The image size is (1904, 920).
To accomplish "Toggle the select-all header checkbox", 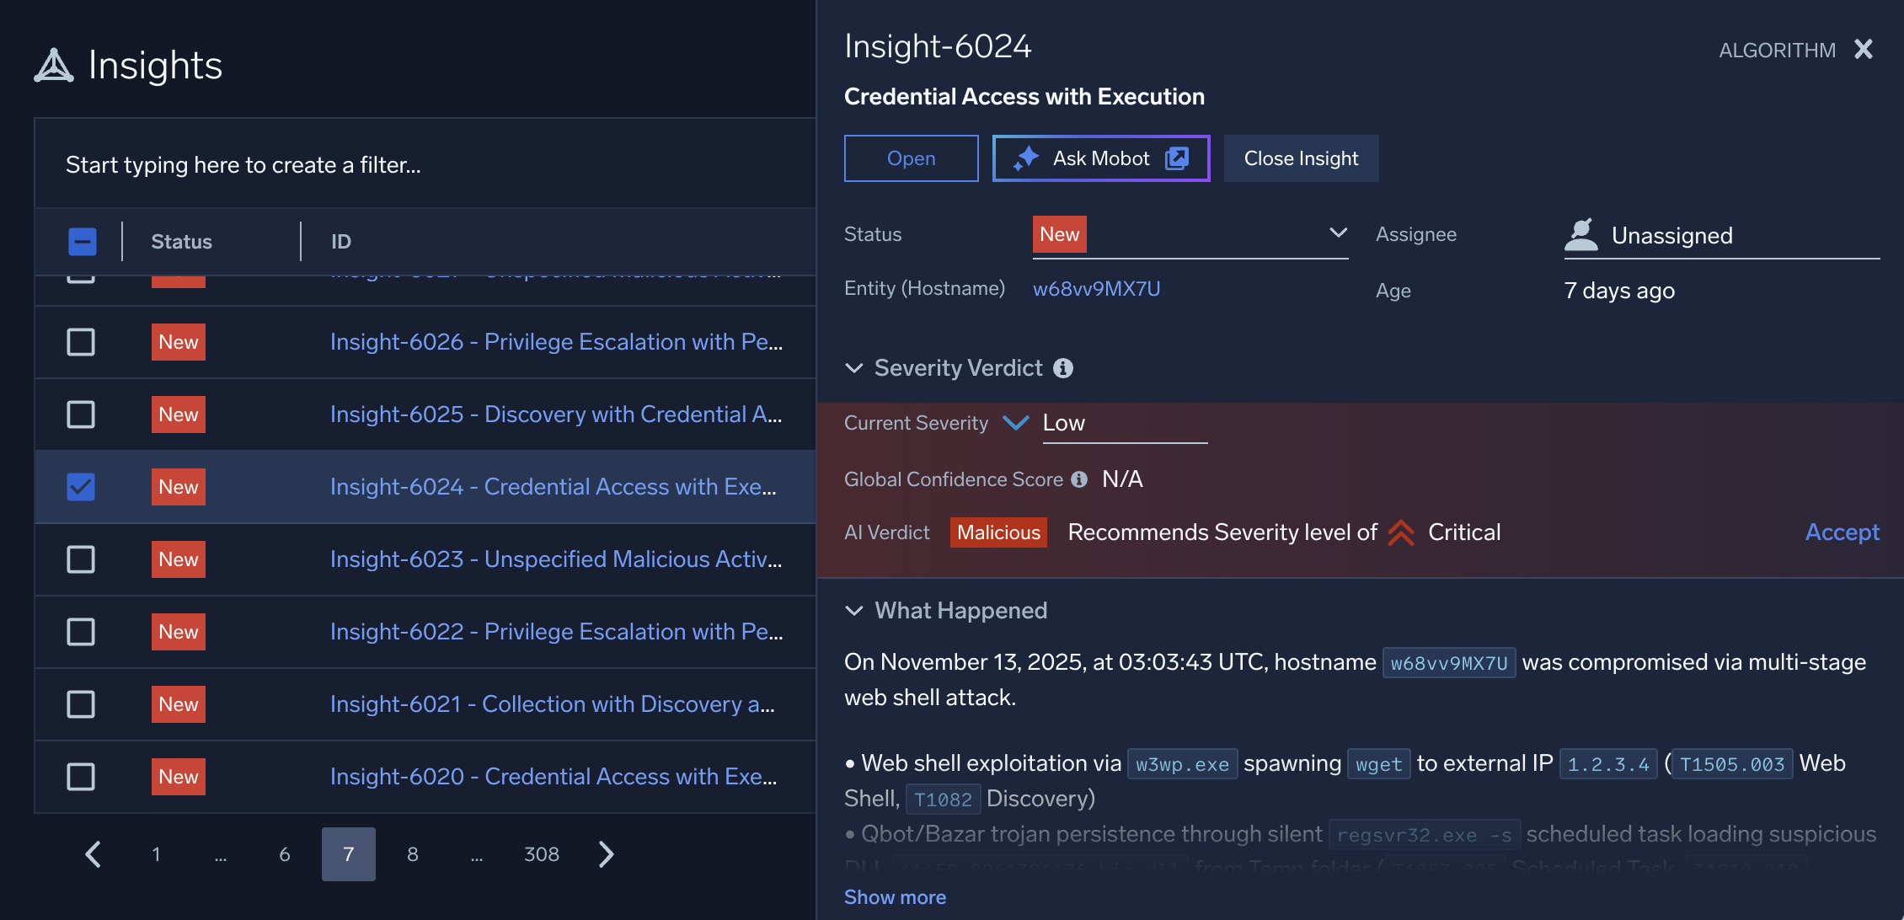I will pyautogui.click(x=83, y=242).
